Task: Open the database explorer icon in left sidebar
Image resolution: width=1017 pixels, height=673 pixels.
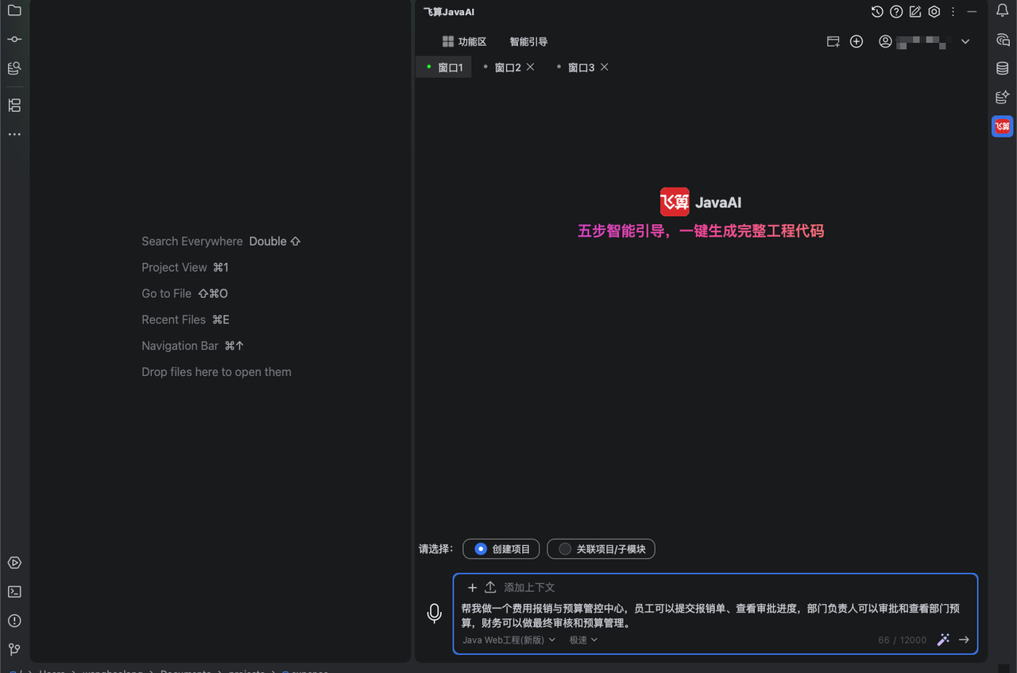Action: point(14,68)
